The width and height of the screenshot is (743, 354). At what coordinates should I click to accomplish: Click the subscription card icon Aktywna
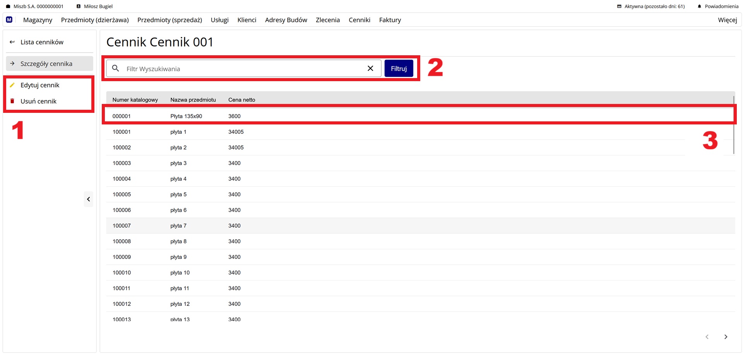click(x=619, y=7)
